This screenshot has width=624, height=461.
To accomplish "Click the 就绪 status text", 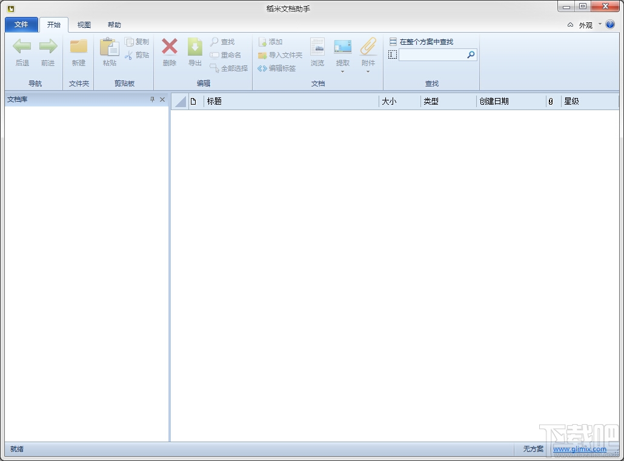I will pyautogui.click(x=17, y=449).
